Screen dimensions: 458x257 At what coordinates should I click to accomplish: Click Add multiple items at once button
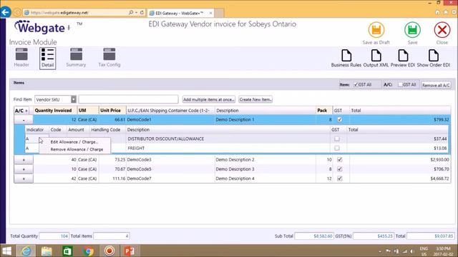(x=208, y=99)
